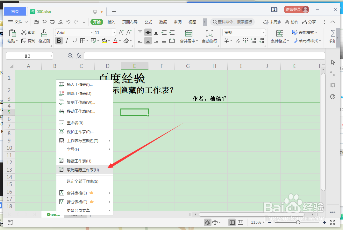The height and width of the screenshot is (230, 343).
Task: Click the 协作 collaborate button
Action: tap(292, 22)
